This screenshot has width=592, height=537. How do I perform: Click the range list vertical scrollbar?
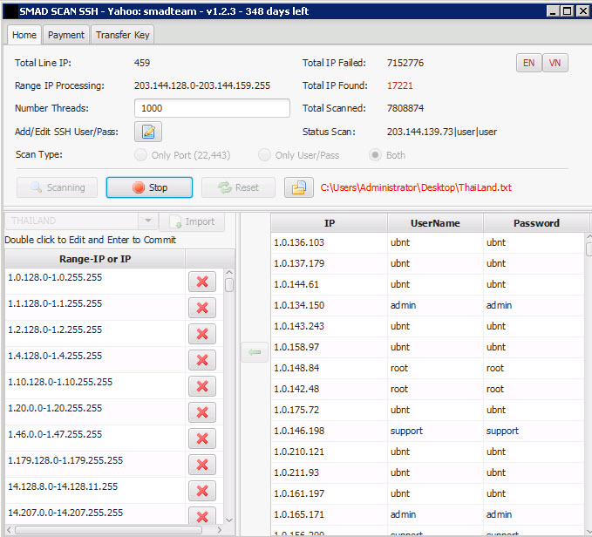pyautogui.click(x=229, y=392)
